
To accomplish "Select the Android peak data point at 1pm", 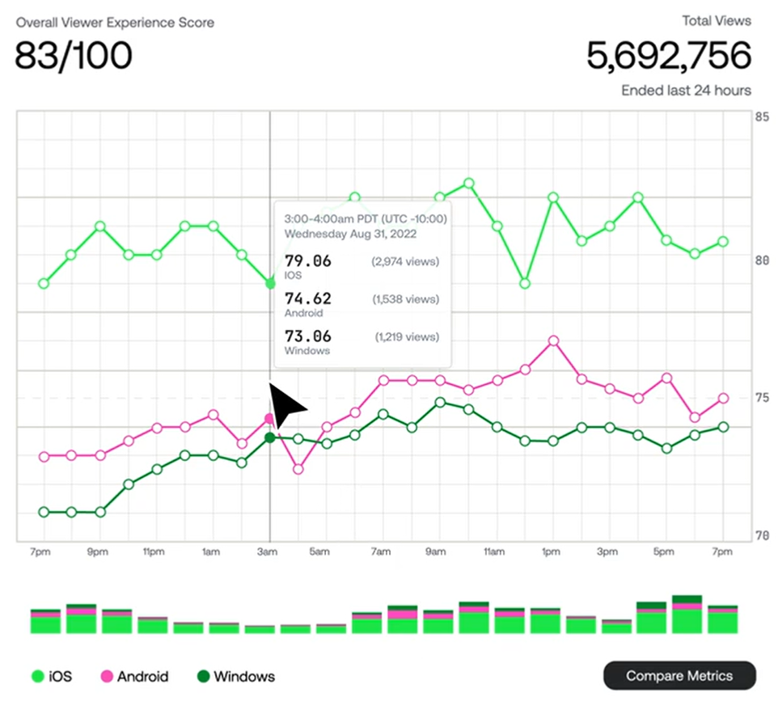I will pyautogui.click(x=553, y=341).
